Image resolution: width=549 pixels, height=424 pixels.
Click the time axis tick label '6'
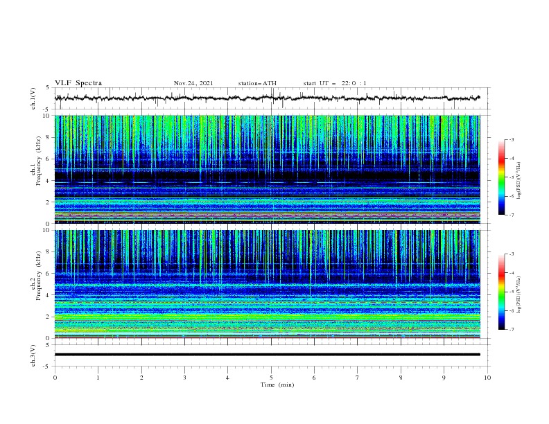click(x=314, y=378)
